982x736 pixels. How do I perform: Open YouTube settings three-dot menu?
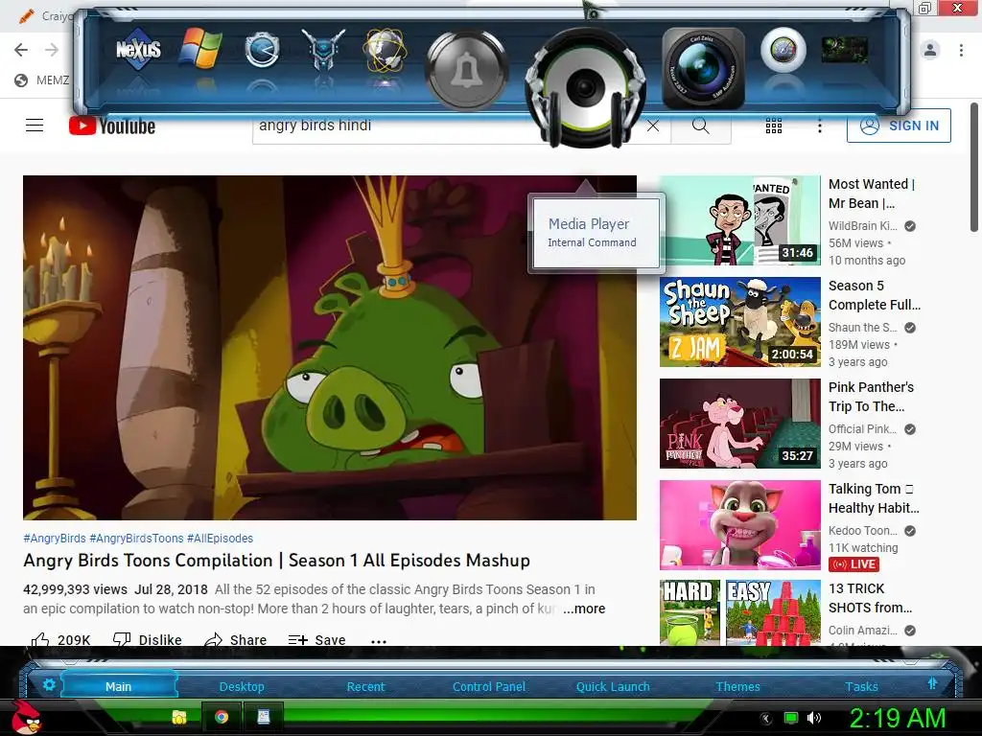click(x=819, y=126)
